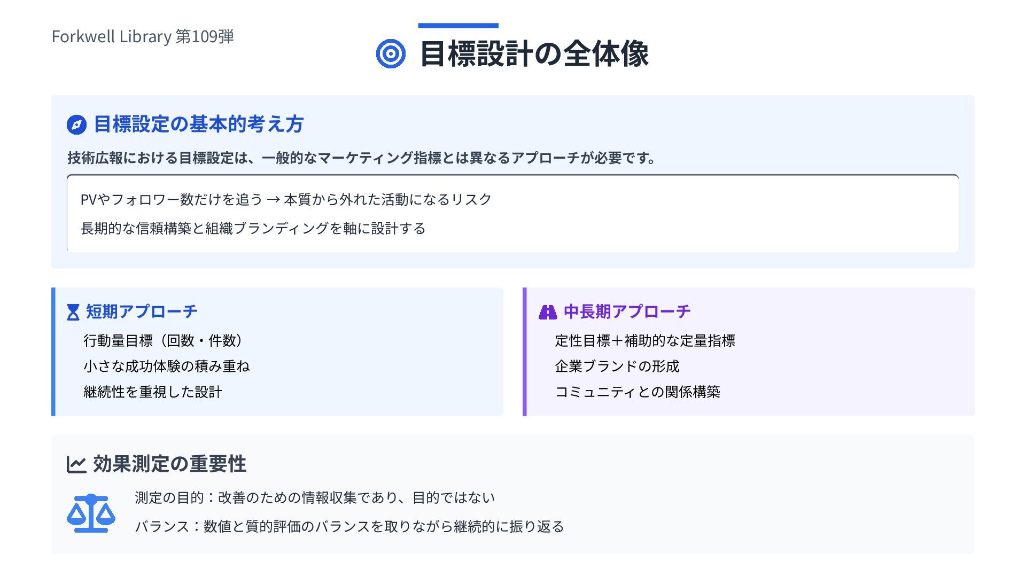
Task: Click the 行動量目標（回数・件数） item
Action: [x=164, y=340]
